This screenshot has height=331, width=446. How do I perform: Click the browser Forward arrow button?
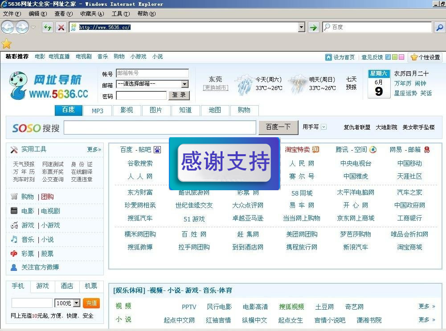[22, 27]
